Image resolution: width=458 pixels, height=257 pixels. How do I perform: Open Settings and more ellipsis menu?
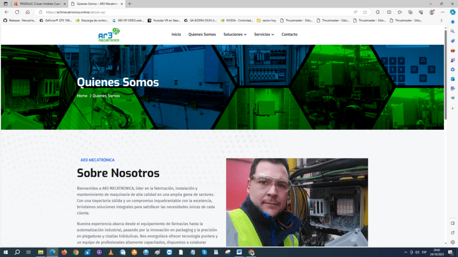(443, 12)
